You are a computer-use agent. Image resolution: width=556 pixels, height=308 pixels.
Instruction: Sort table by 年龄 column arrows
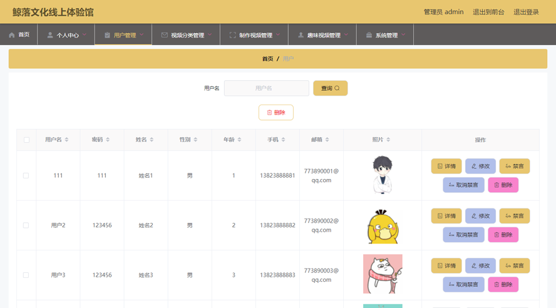[x=240, y=140]
